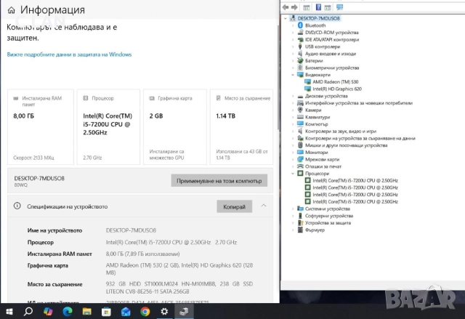Click the Софтуерни устройства icon
The width and height of the screenshot is (465, 319).
[300, 216]
